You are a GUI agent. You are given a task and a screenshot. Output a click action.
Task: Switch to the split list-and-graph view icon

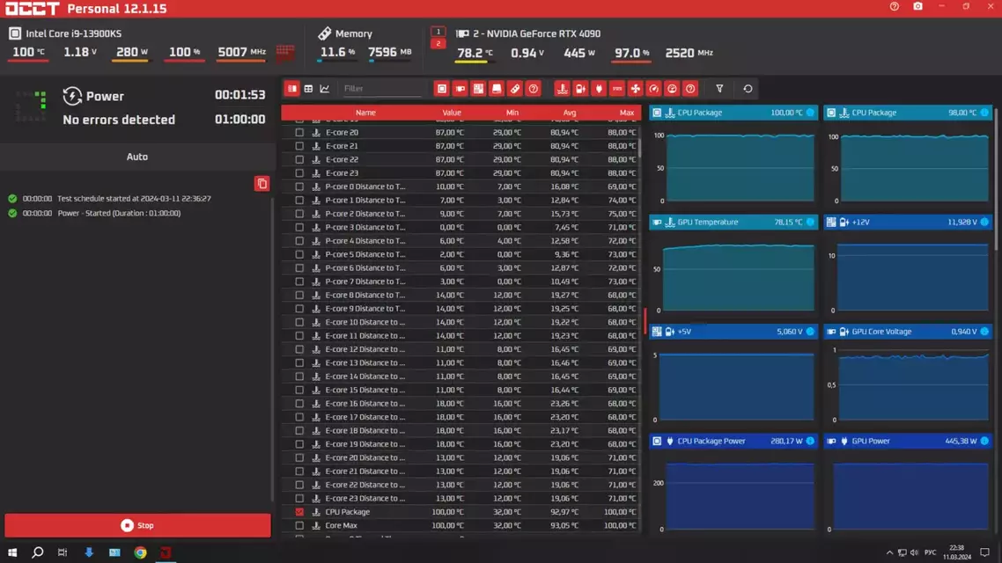click(x=292, y=89)
